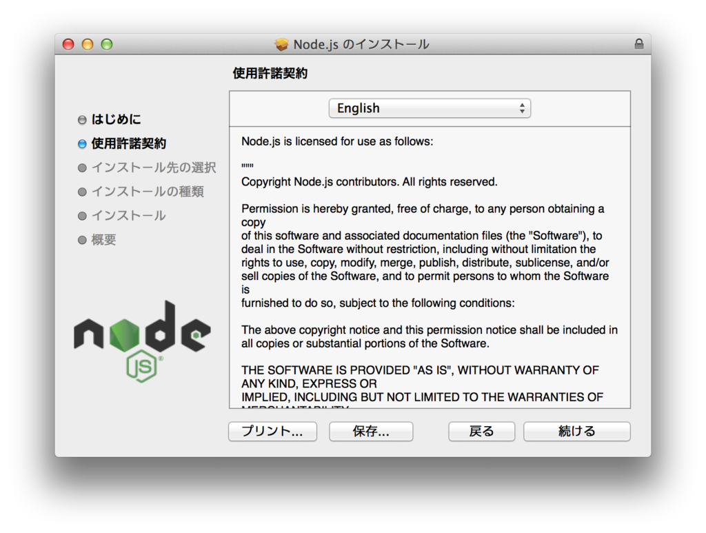Click "THE SOFTWARE IS PROVIDED" line
706x533 pixels.
point(420,370)
